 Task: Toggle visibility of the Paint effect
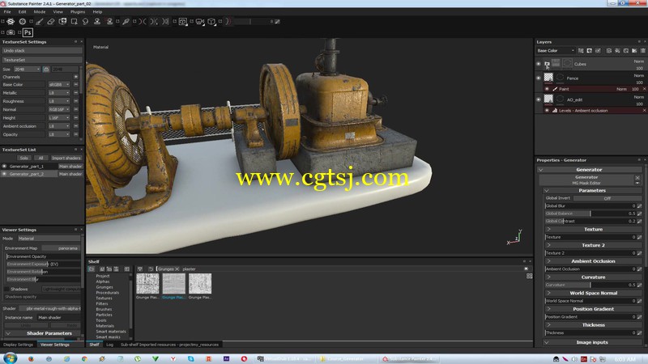[548, 89]
